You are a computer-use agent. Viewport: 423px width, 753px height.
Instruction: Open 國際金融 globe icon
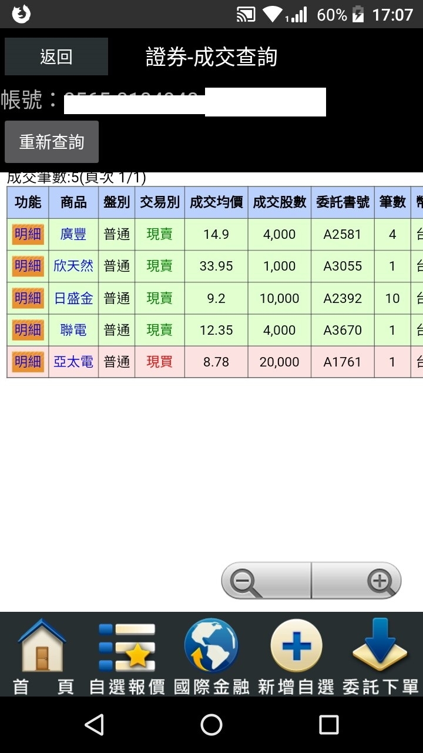(211, 657)
